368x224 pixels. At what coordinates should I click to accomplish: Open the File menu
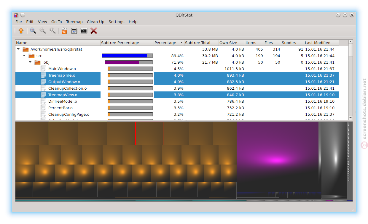[x=19, y=22]
